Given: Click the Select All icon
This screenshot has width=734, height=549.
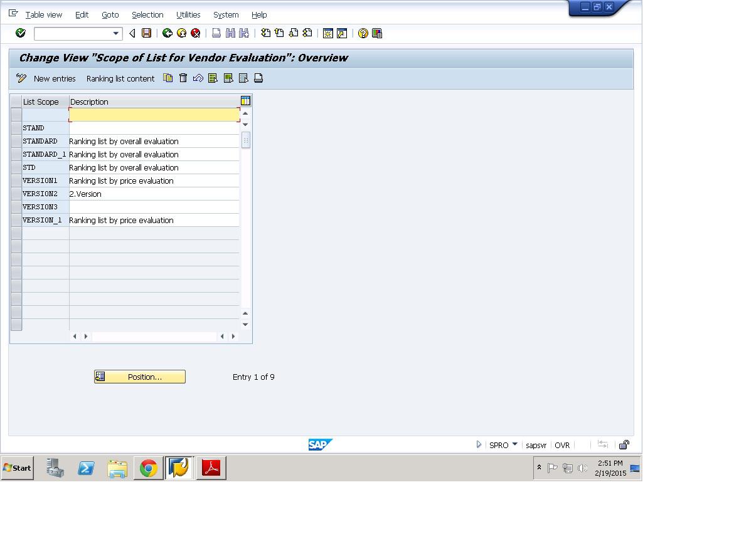Looking at the screenshot, I should [213, 78].
